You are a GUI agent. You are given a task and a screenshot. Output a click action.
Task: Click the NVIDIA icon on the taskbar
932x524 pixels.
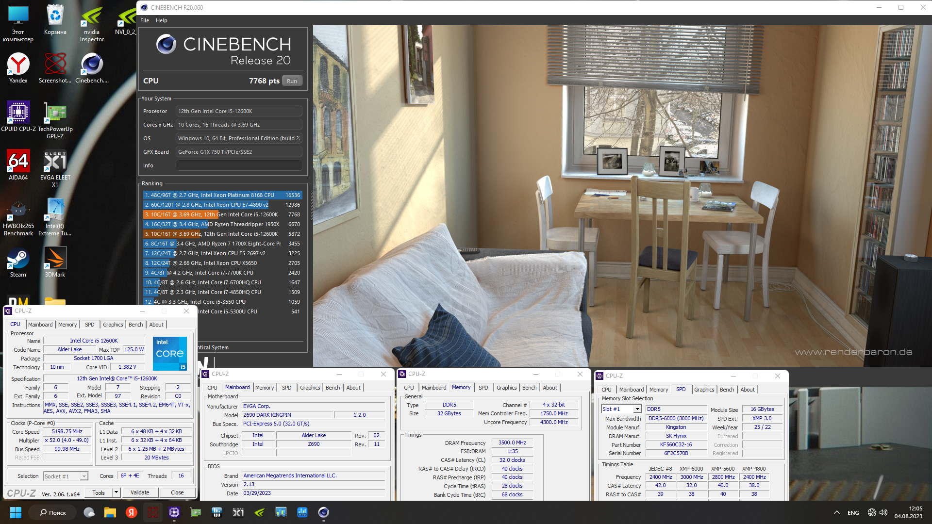tap(260, 512)
